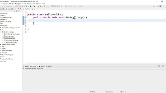The image size is (166, 93).
Task: Select HelloWorld.java in the project tree
Action: pyautogui.click(x=10, y=38)
